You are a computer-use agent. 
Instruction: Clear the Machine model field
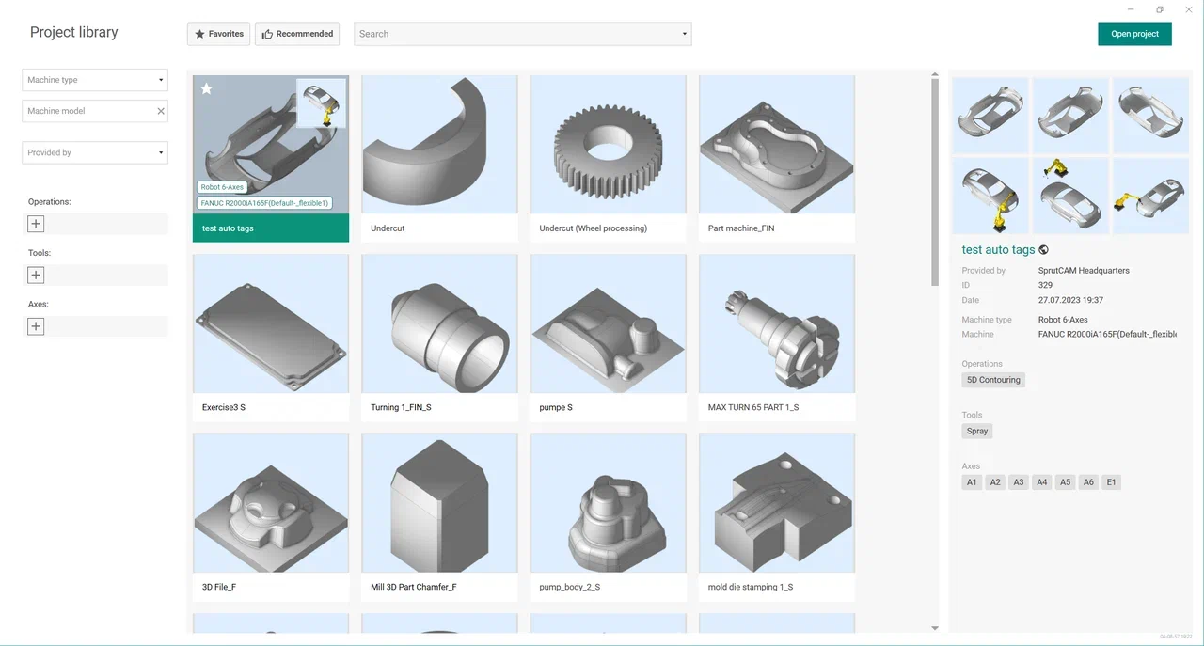(x=161, y=111)
